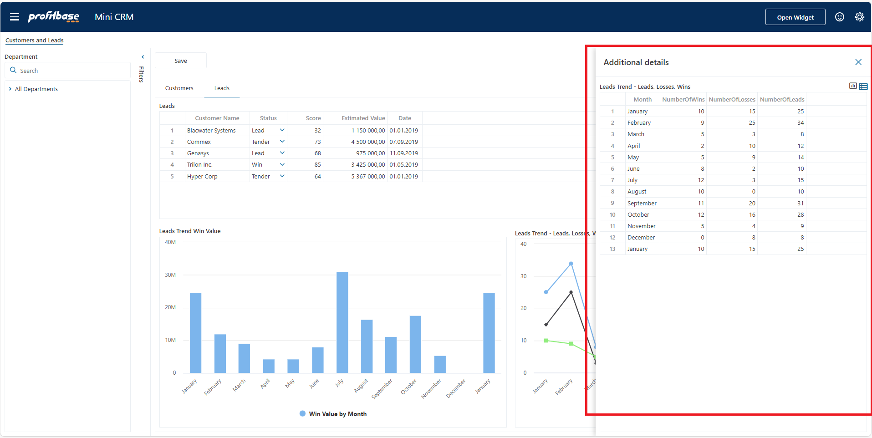The width and height of the screenshot is (872, 438).
Task: Open Status dropdown for Hyper Corp
Action: click(282, 176)
